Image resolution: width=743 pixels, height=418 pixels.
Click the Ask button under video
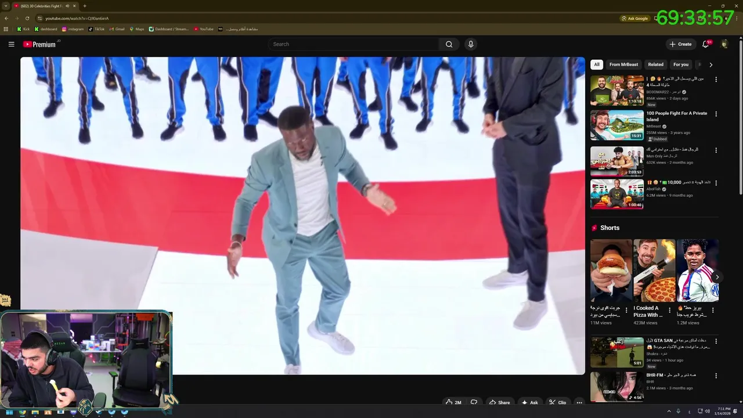[x=529, y=402]
